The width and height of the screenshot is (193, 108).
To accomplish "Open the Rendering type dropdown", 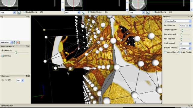I will 185,26.
